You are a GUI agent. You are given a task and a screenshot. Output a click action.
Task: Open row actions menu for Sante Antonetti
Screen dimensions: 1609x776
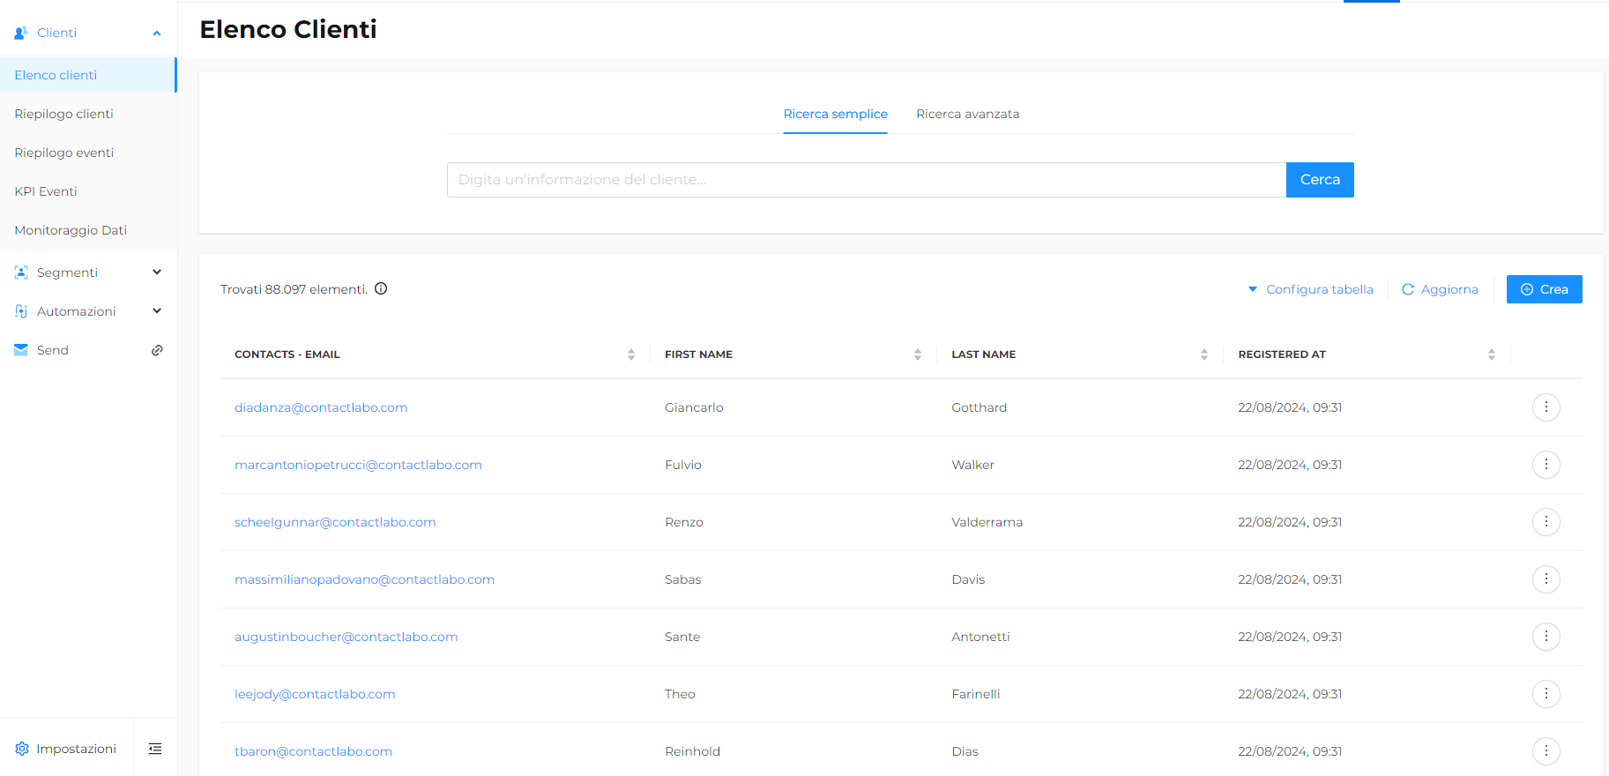tap(1546, 637)
